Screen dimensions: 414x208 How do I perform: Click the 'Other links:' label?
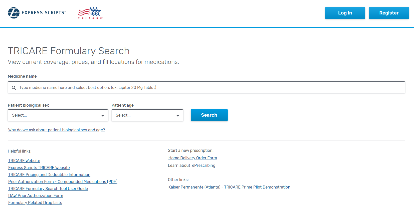pyautogui.click(x=178, y=180)
